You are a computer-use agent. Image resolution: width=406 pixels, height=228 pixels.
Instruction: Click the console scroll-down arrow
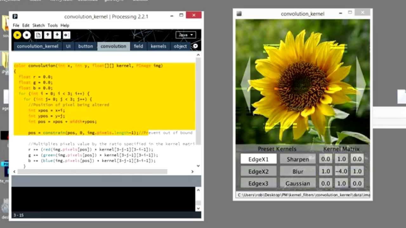pos(198,208)
